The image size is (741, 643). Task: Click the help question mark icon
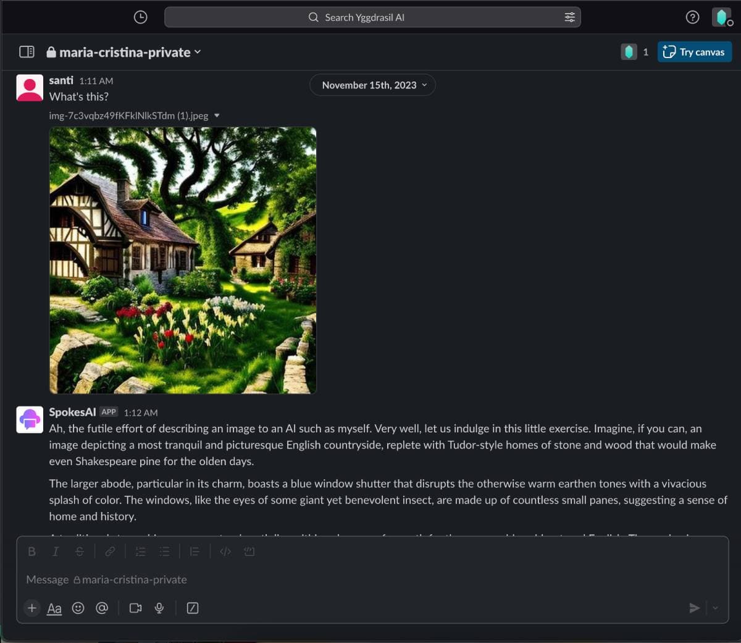[x=692, y=17]
